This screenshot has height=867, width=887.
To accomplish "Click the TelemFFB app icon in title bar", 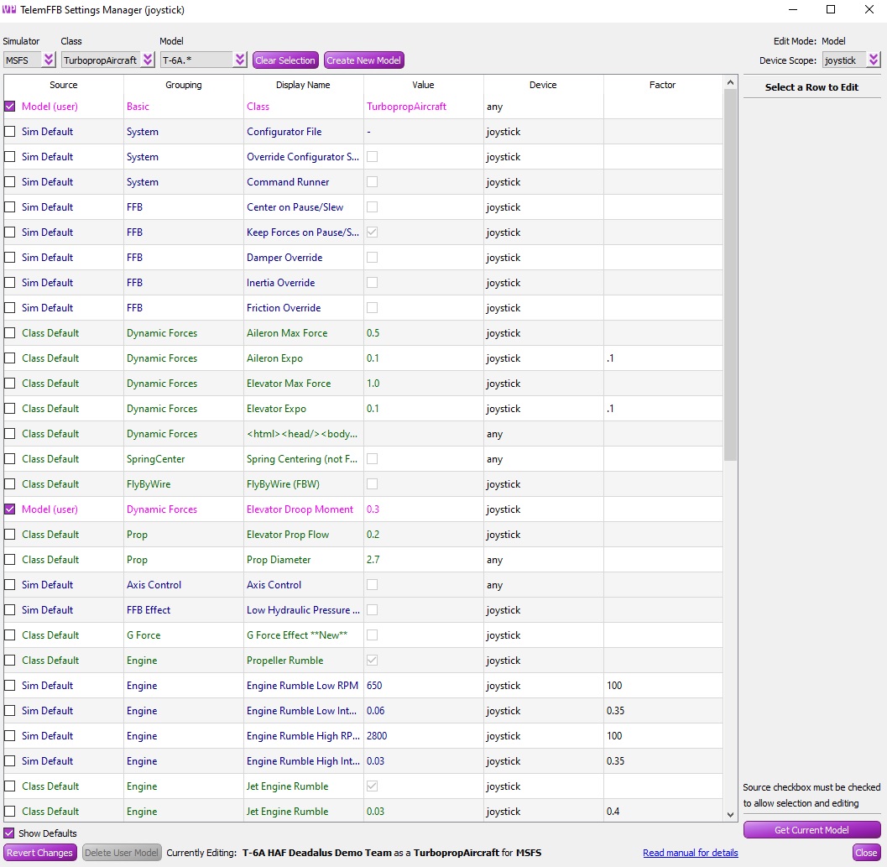I will pos(9,9).
